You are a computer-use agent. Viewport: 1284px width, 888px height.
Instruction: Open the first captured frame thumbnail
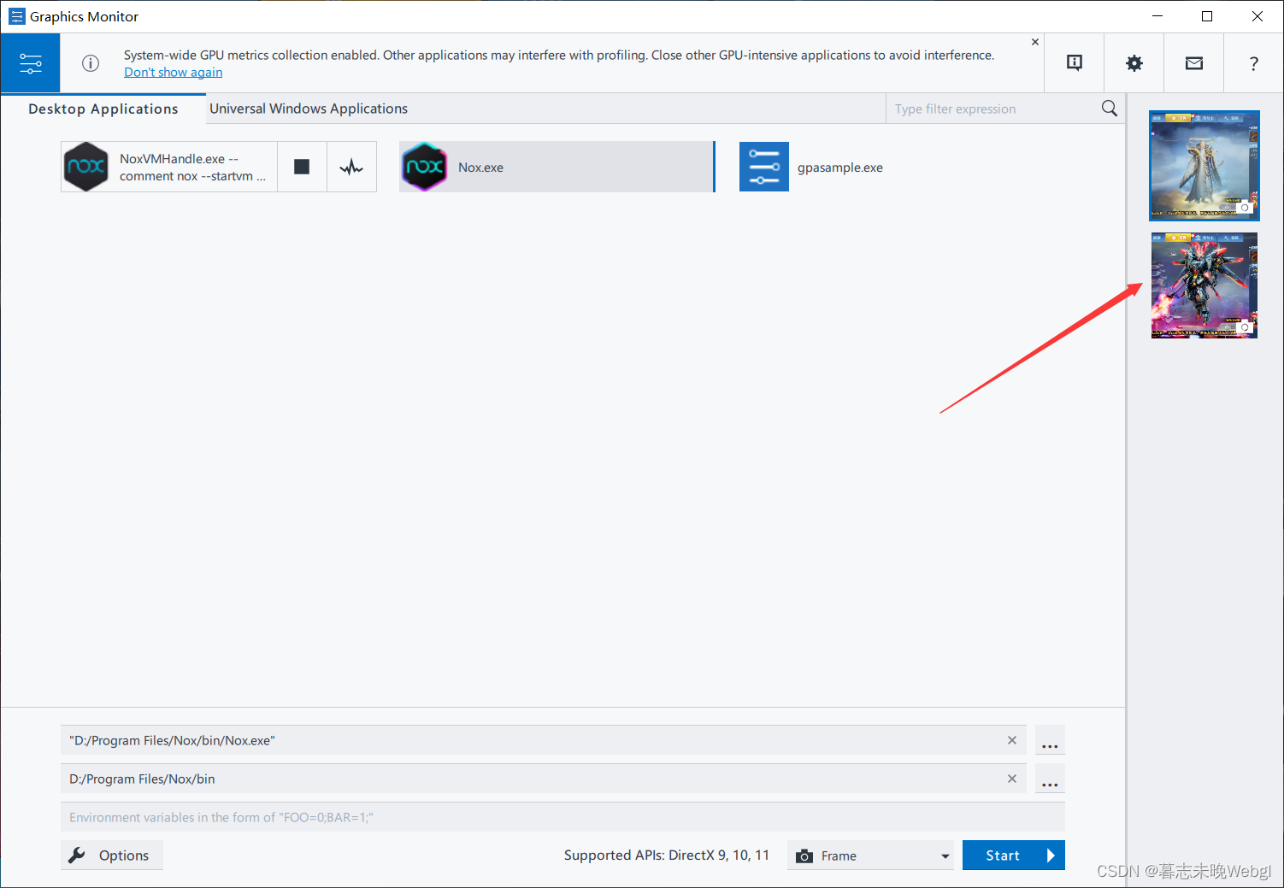pos(1204,166)
